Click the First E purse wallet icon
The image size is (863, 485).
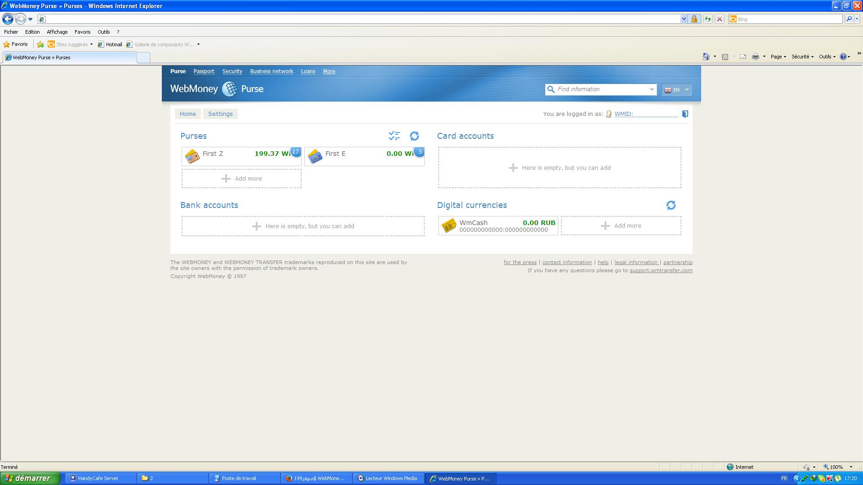tap(315, 156)
